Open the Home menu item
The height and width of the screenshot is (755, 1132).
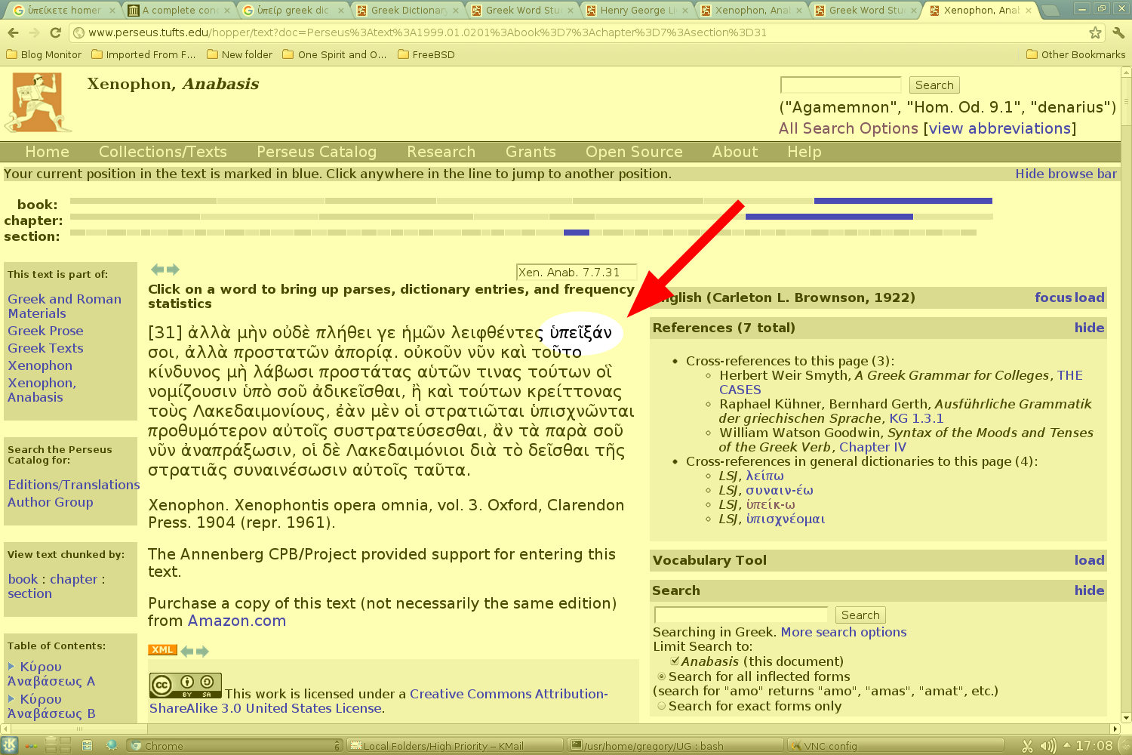tap(47, 152)
